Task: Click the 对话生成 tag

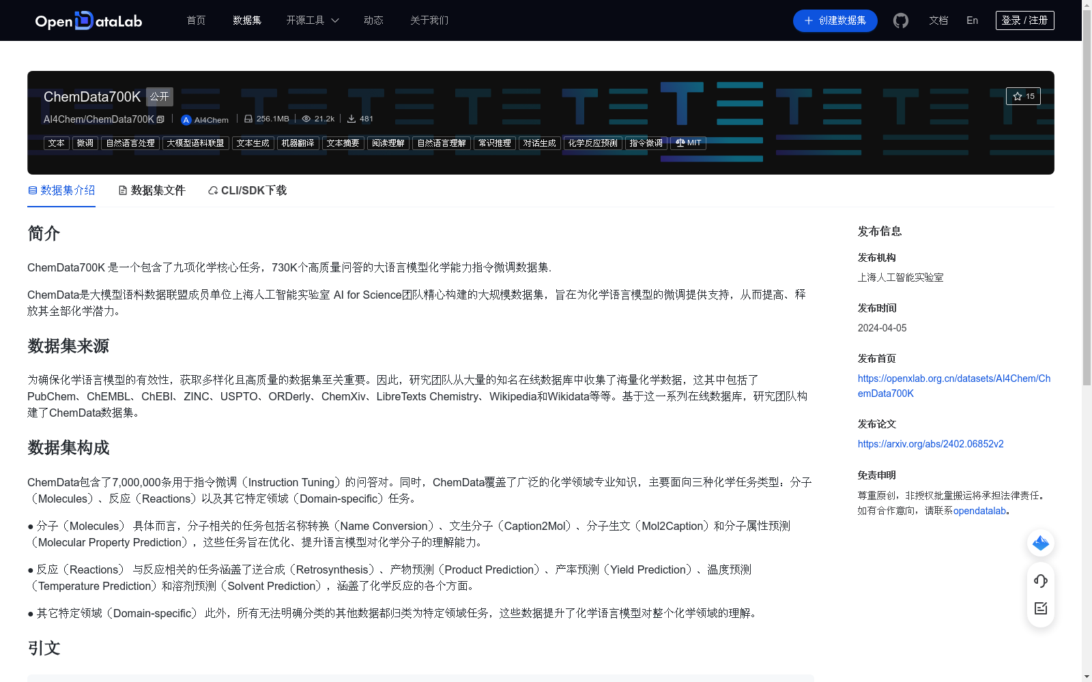Action: (x=540, y=143)
